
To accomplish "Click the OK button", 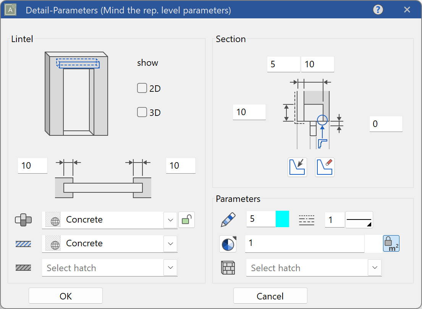I will pyautogui.click(x=66, y=296).
